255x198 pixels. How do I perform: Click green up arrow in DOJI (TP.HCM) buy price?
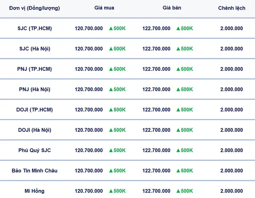(111, 110)
